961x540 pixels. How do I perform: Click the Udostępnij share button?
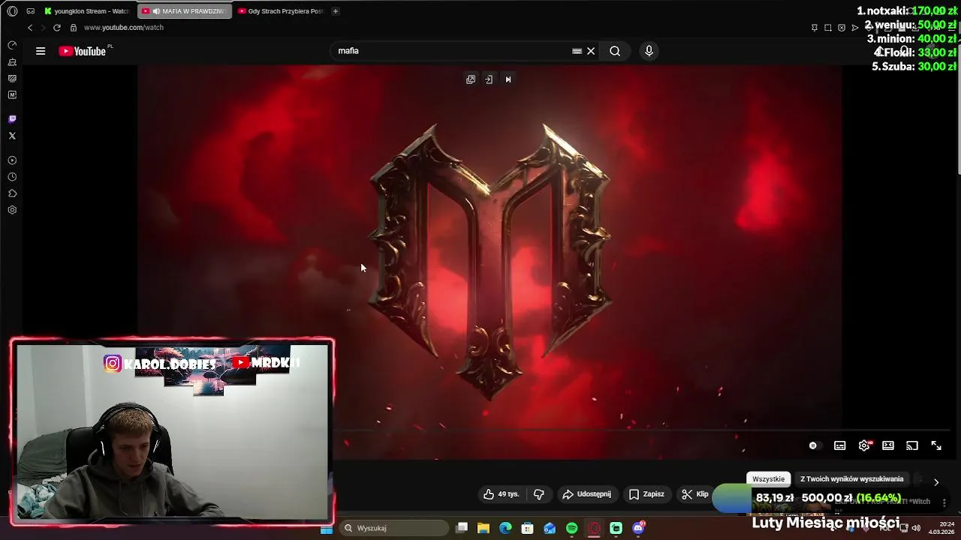(x=587, y=494)
